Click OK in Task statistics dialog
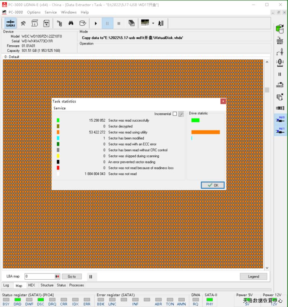This screenshot has width=288, height=307. (213, 185)
